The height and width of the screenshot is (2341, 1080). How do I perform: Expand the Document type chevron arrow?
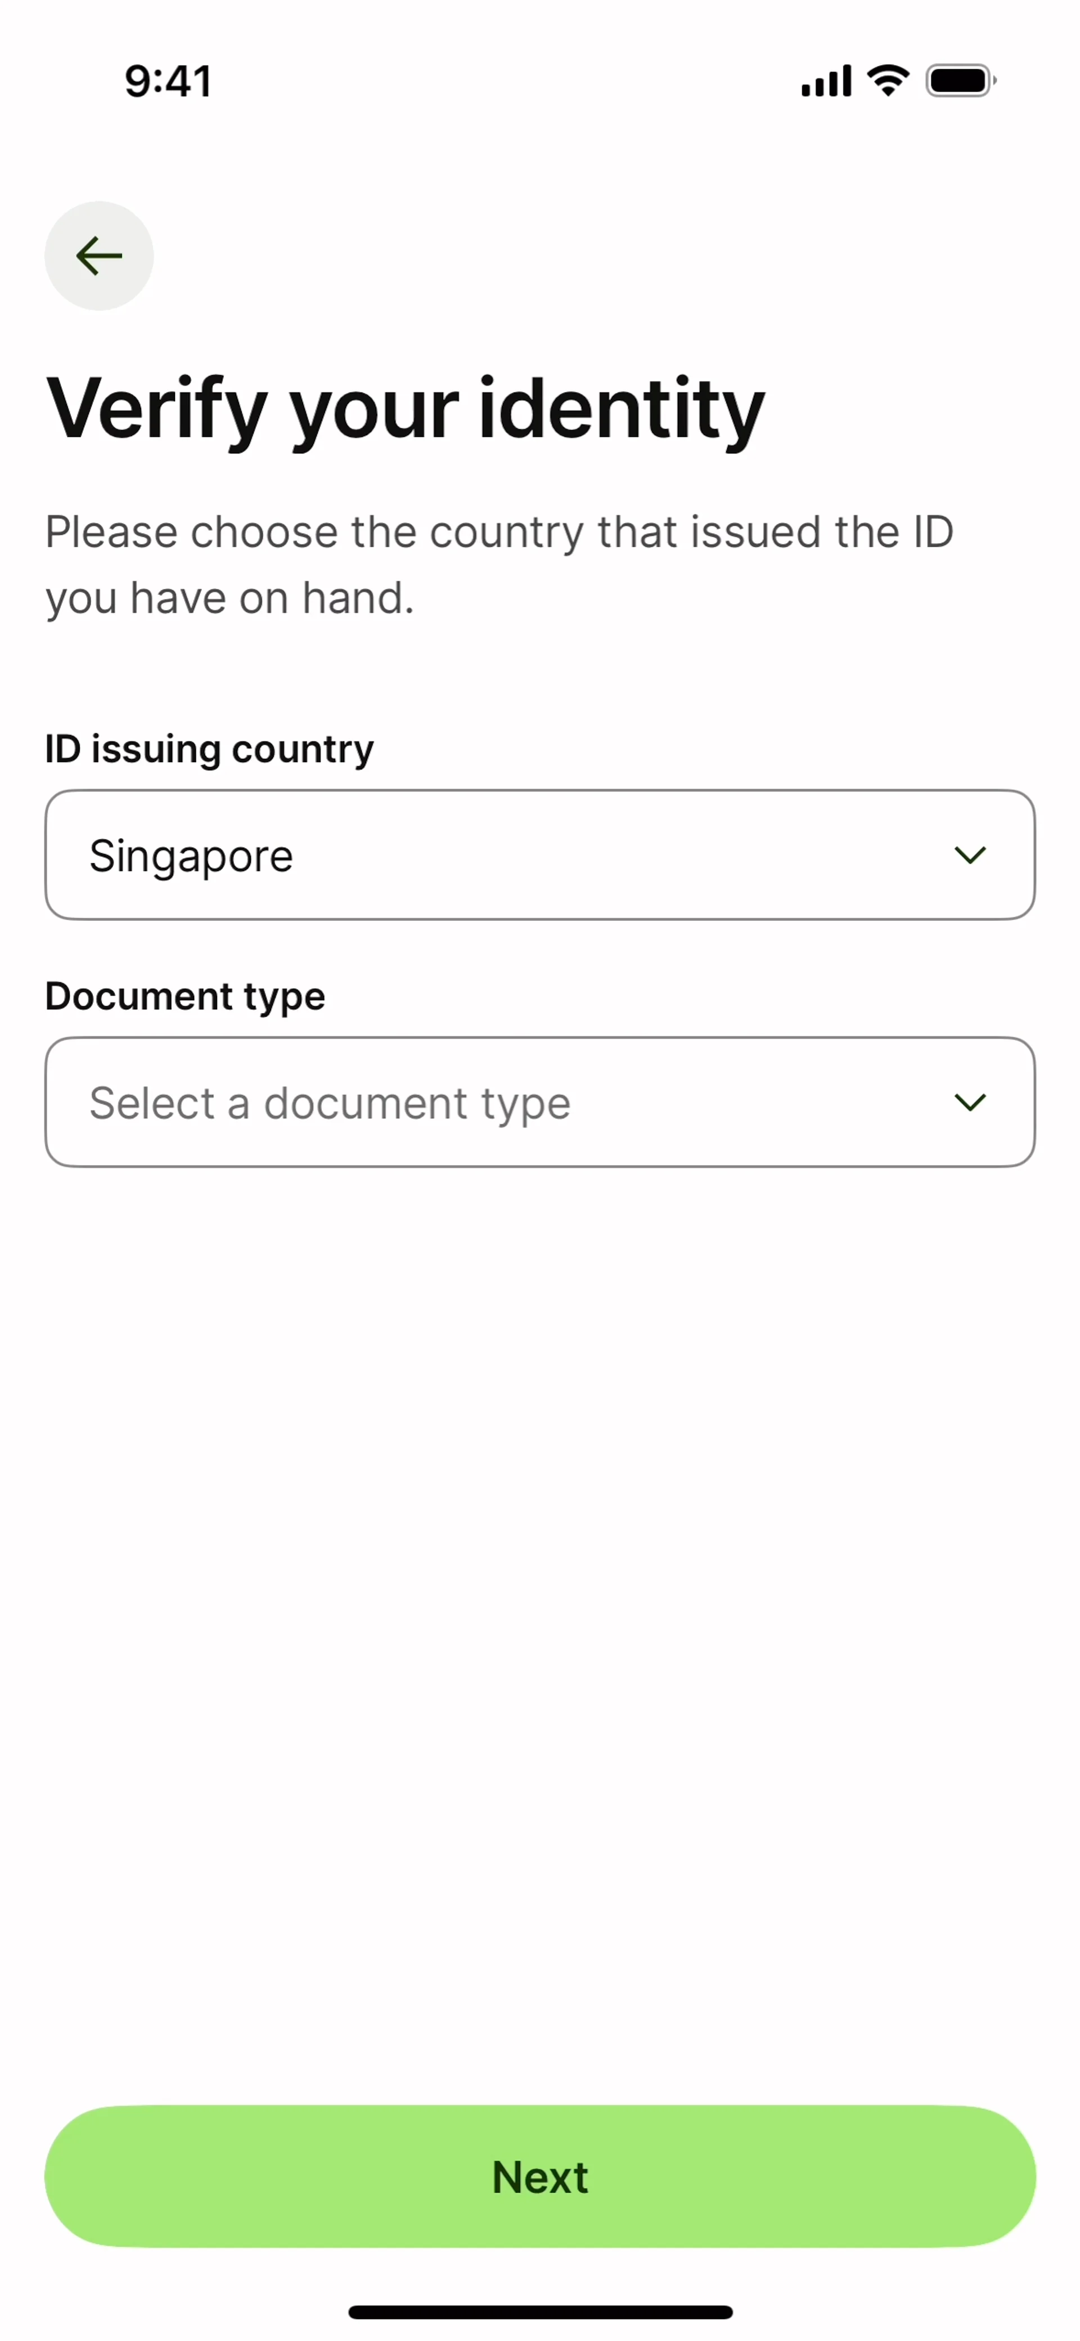pyautogui.click(x=969, y=1102)
